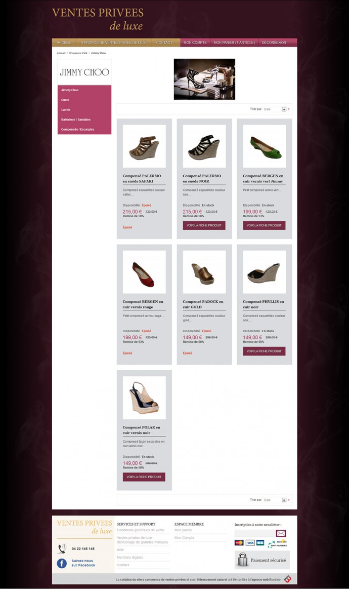Open the Mon Compte menu item
This screenshot has width=349, height=589.
point(195,43)
